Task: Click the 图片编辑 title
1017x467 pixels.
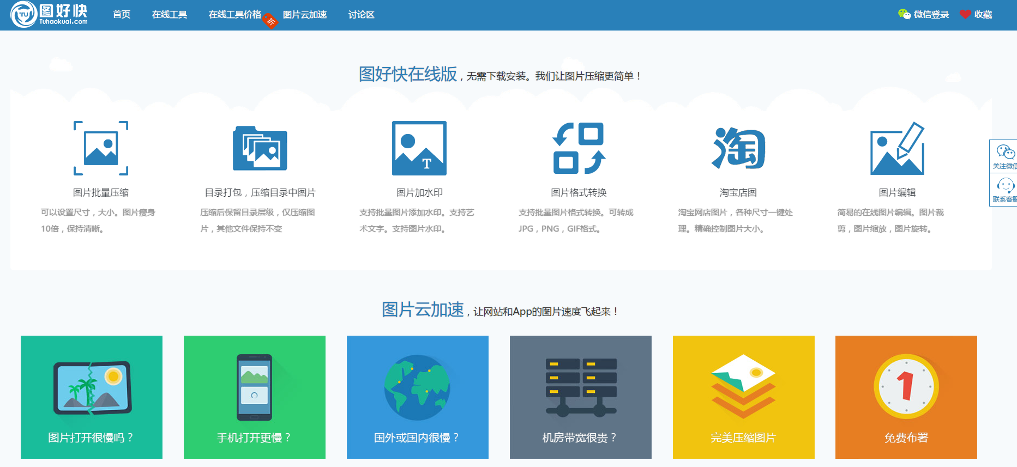Action: [x=897, y=192]
